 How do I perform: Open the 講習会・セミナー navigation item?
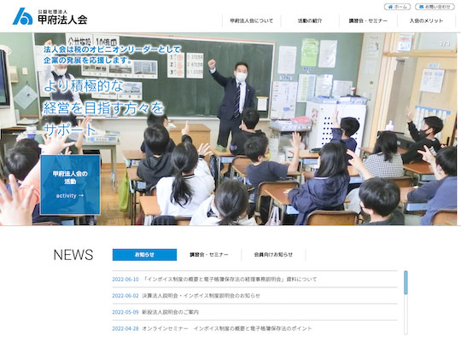pyautogui.click(x=368, y=20)
